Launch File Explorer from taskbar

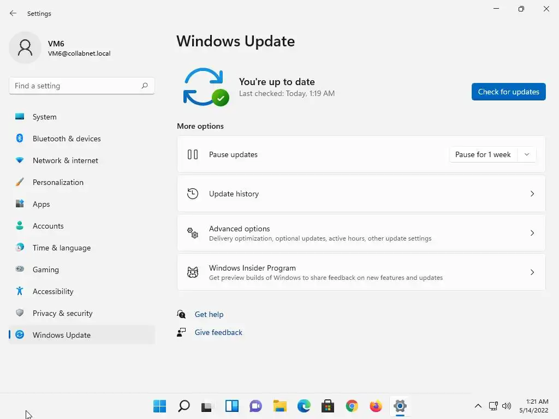280,406
